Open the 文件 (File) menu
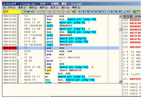The height and width of the screenshot is (98, 147). pos(11,8)
